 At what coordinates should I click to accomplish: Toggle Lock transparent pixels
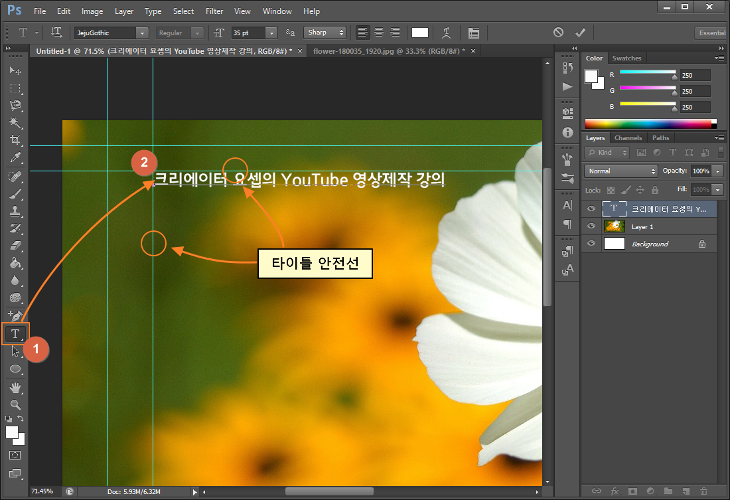(611, 190)
